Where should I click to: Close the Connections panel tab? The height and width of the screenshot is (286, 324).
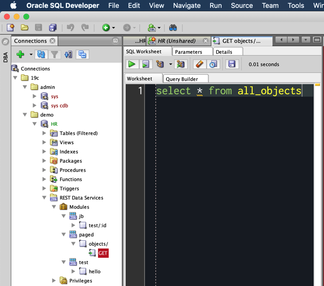click(53, 41)
